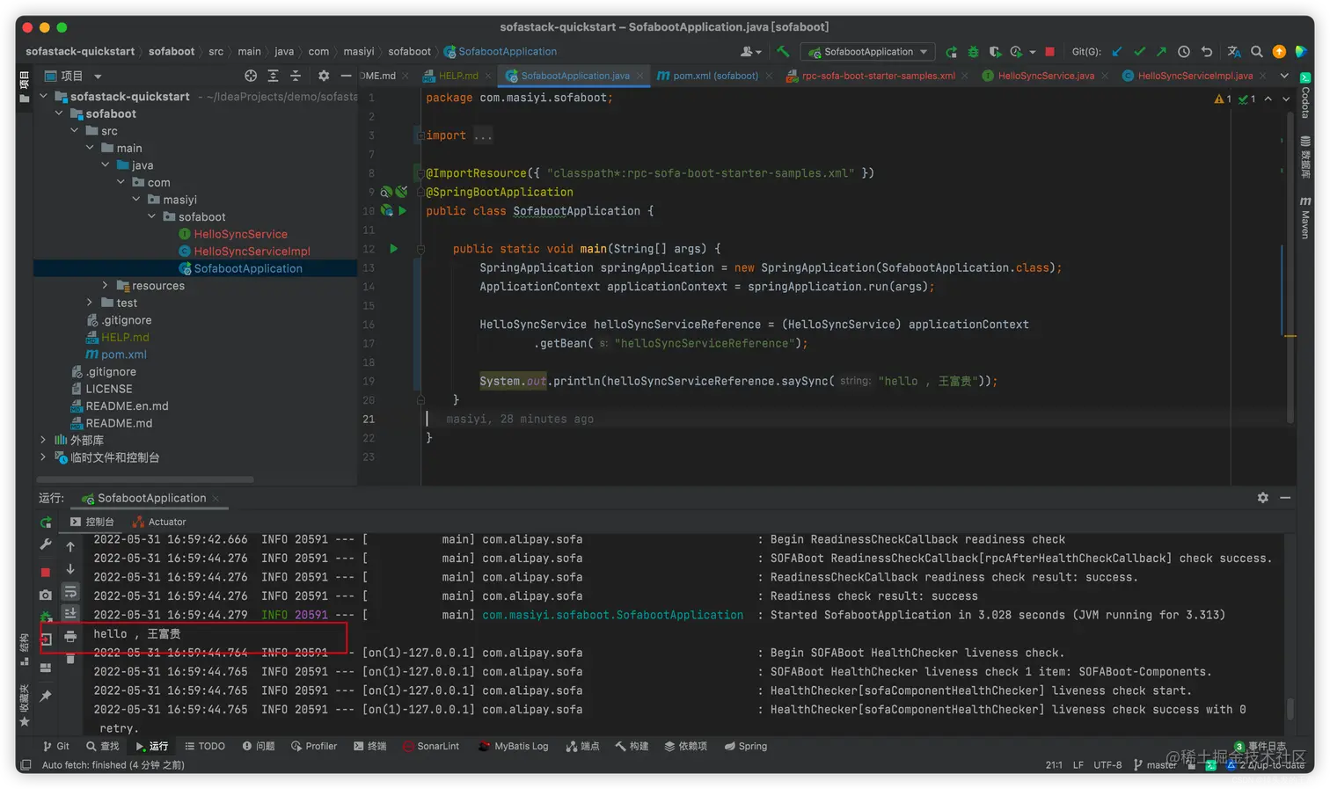
Task: Start debugging with the top toolbar bug icon
Action: click(x=973, y=52)
